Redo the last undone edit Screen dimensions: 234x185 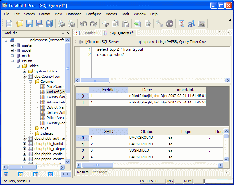(94, 24)
